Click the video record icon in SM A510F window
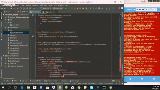Viewport: 160px width, 90px height. coord(140,10)
